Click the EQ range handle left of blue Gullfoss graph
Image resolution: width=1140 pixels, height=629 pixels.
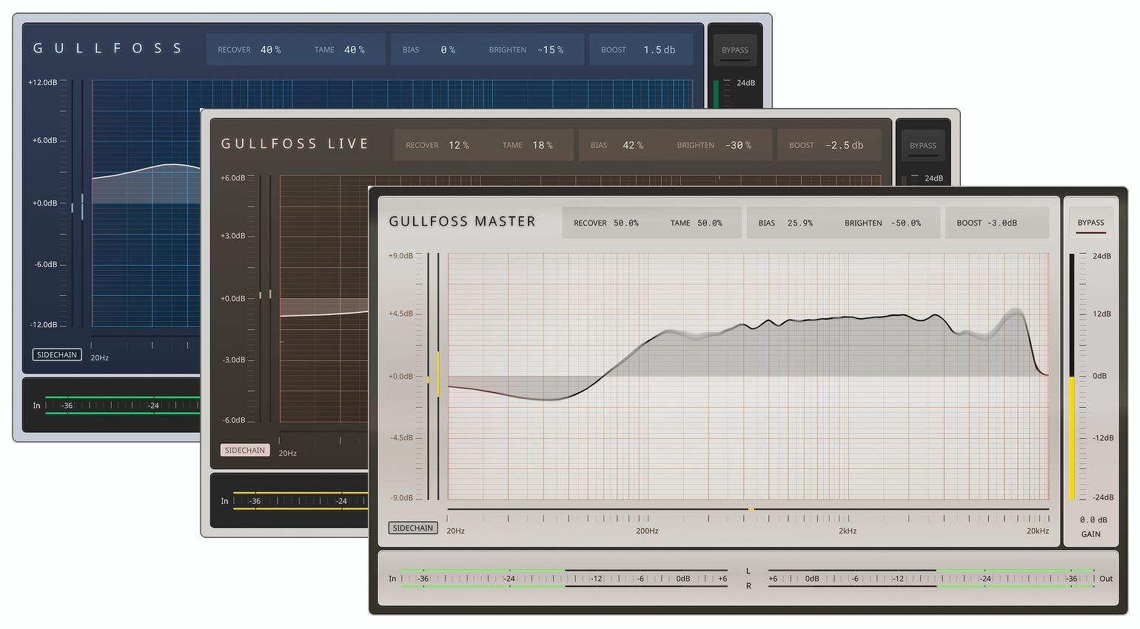[x=81, y=206]
